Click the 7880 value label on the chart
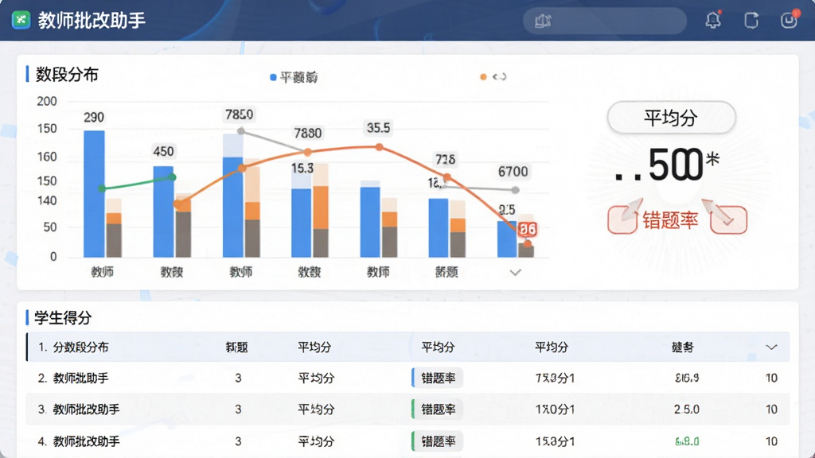Screen dimensions: 815x458 coord(308,134)
